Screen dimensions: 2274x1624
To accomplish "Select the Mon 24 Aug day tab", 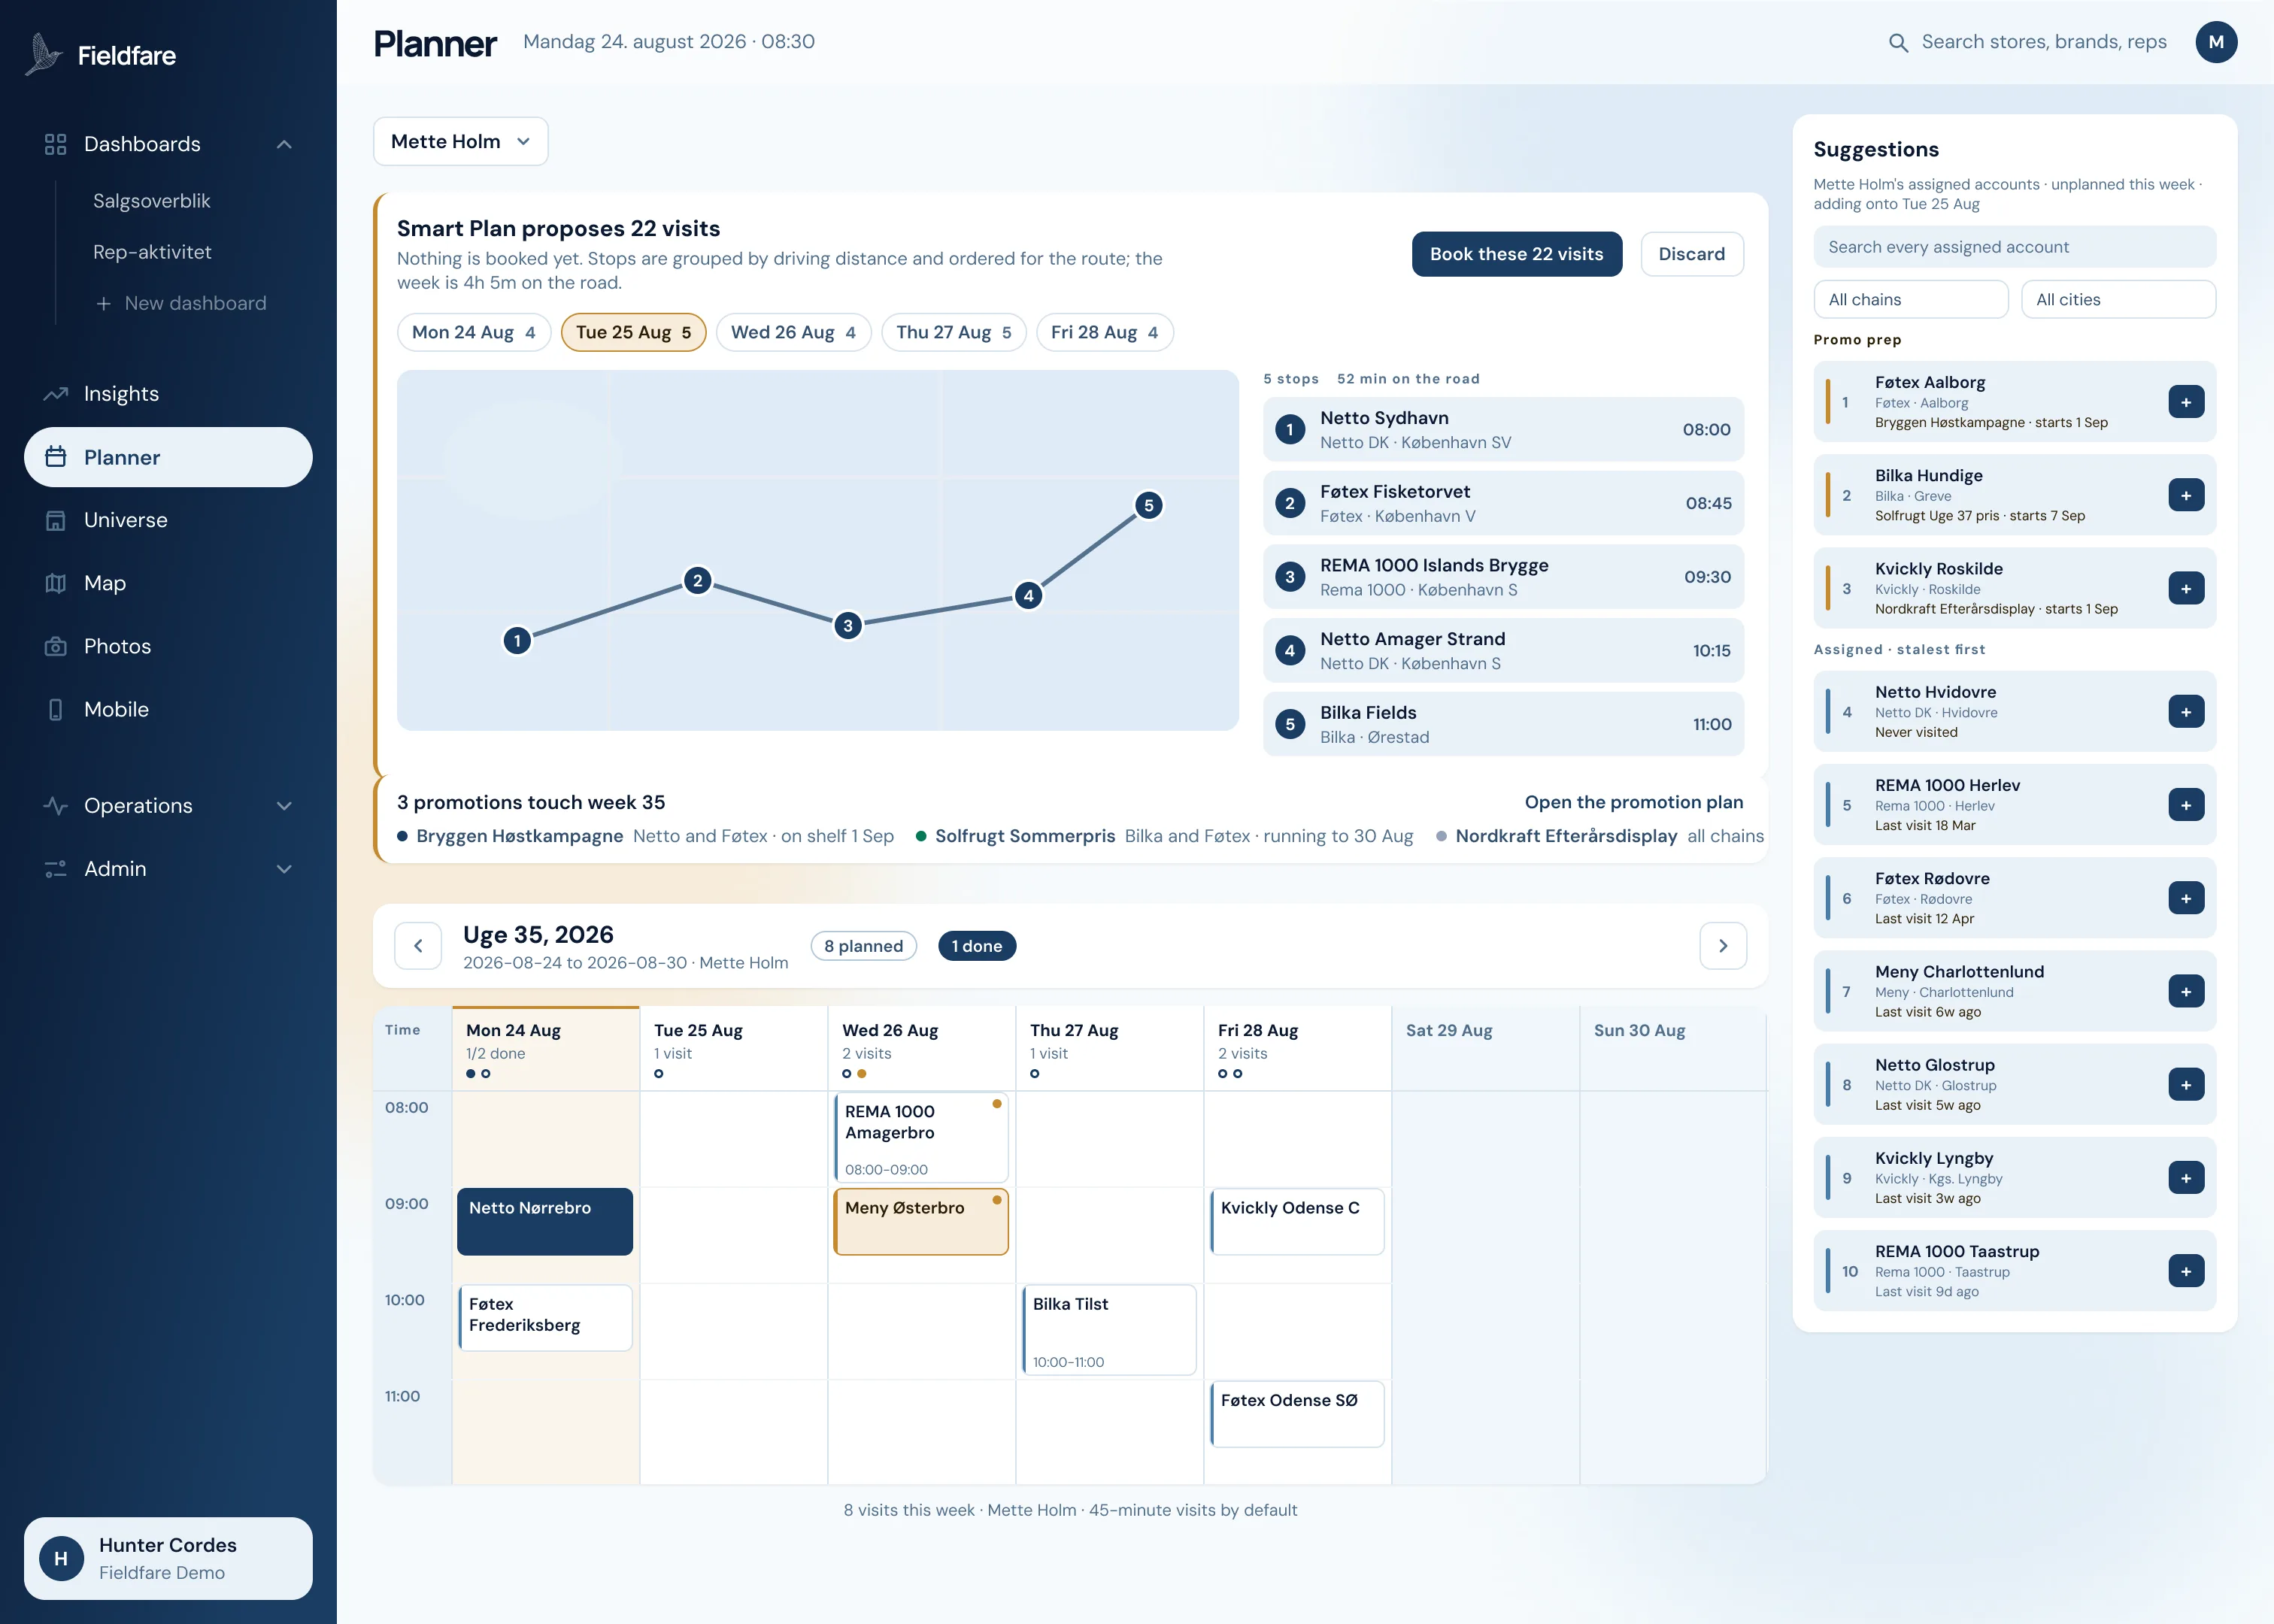I will pos(473,332).
